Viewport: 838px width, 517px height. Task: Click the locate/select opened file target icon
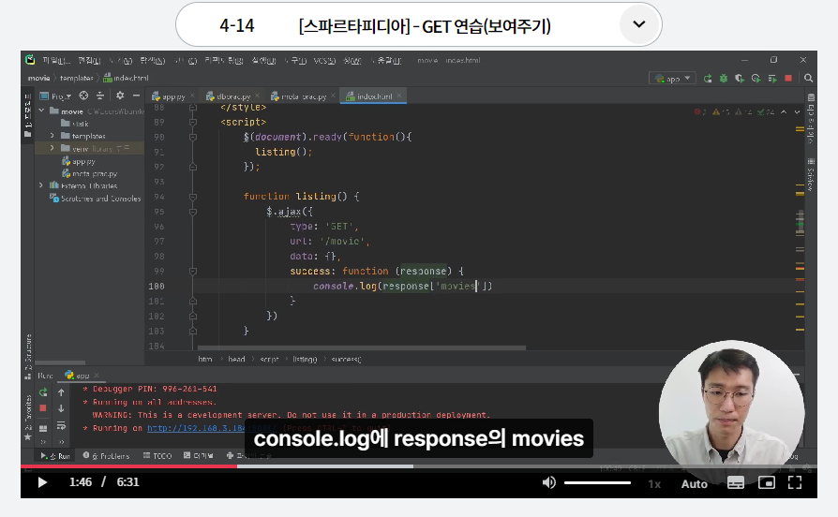[84, 96]
